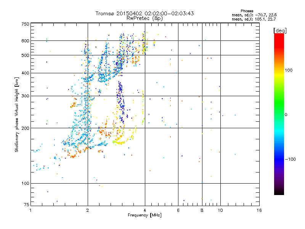The width and height of the screenshot is (305, 229).
Task: Click the y-axis tick label '500'
Action: coord(25,55)
